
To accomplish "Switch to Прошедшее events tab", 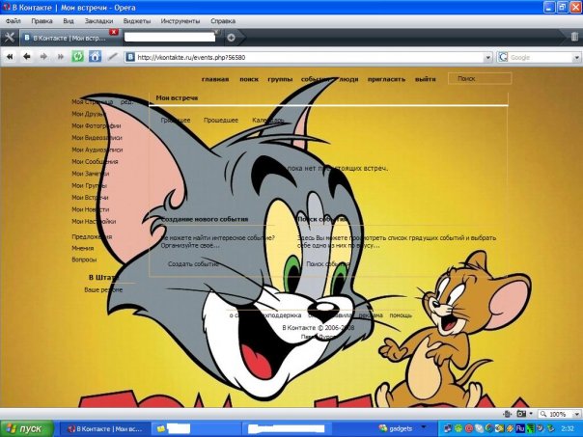I will [221, 120].
